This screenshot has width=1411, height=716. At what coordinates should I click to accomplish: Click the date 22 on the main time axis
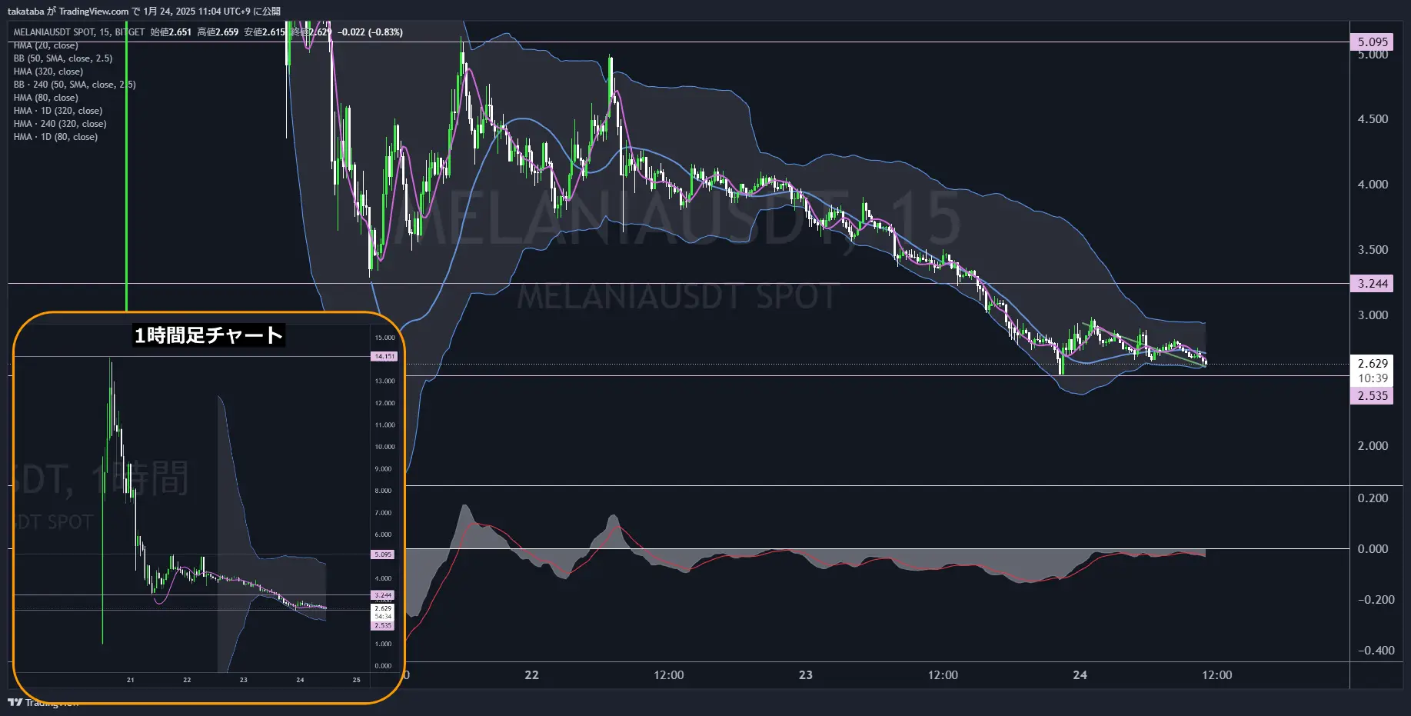(x=531, y=675)
